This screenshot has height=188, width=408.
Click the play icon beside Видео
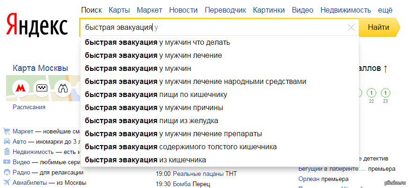click(x=7, y=162)
